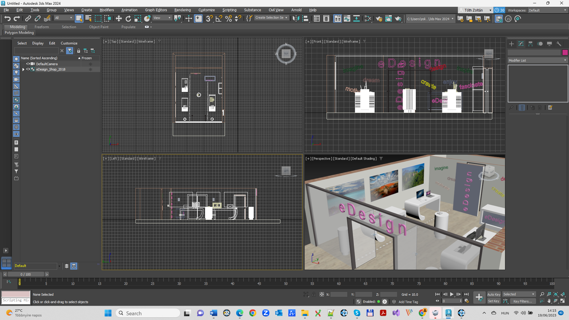Select the Move tool in toolbar
This screenshot has width=569, height=320.
coord(119,19)
